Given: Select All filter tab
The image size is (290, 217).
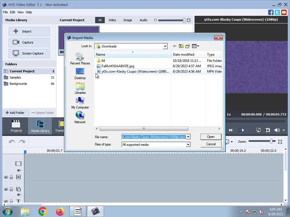Looking at the screenshot, I should pyautogui.click(x=100, y=20).
